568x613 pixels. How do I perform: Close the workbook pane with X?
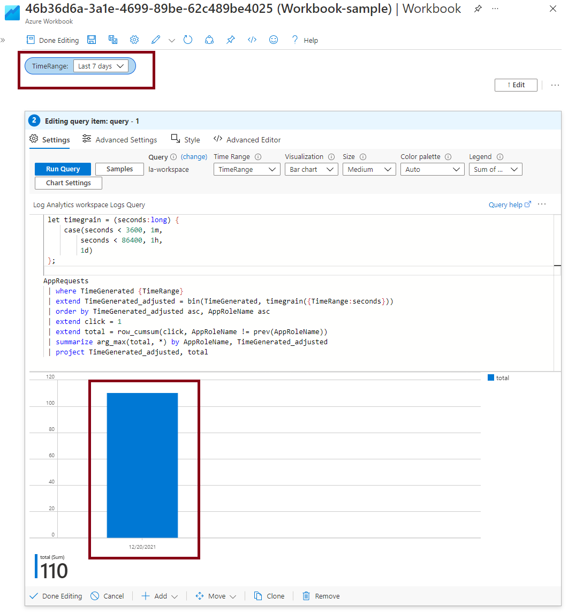553,9
